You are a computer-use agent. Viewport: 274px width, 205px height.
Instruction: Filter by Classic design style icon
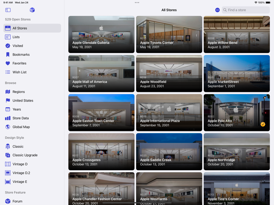8,146
